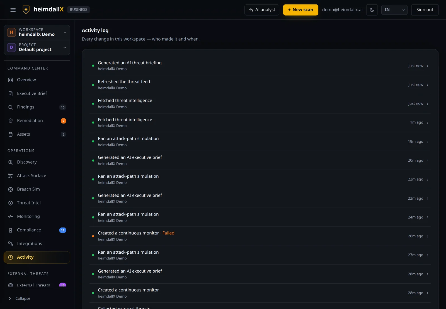Expand the heimdallX Demo workspace selector
The height and width of the screenshot is (309, 446).
pos(37,32)
